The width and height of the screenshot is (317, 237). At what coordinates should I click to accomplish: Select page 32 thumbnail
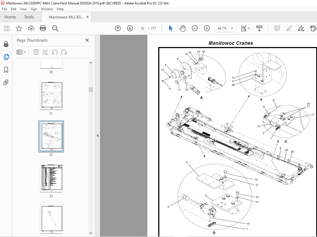[51, 136]
